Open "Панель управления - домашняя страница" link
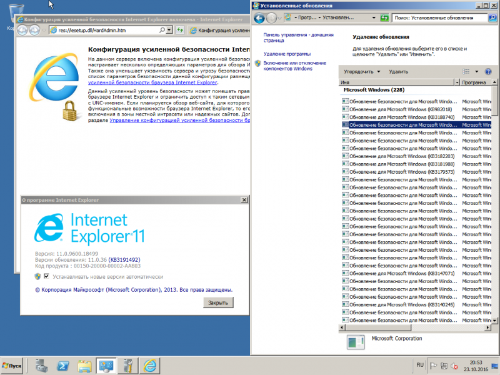Viewport: 500px width, 375px height. 299,37
